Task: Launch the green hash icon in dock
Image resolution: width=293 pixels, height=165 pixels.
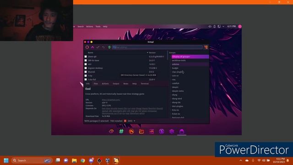Action: [x=121, y=132]
